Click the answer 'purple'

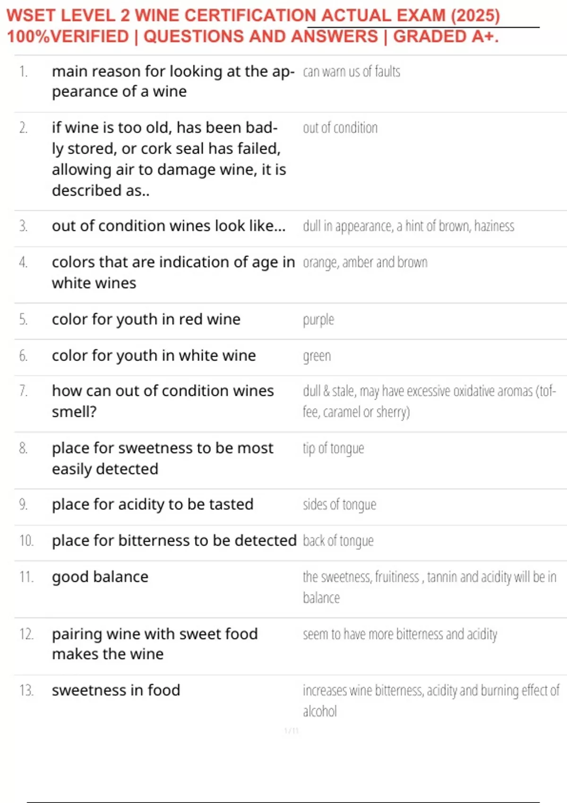pos(318,320)
